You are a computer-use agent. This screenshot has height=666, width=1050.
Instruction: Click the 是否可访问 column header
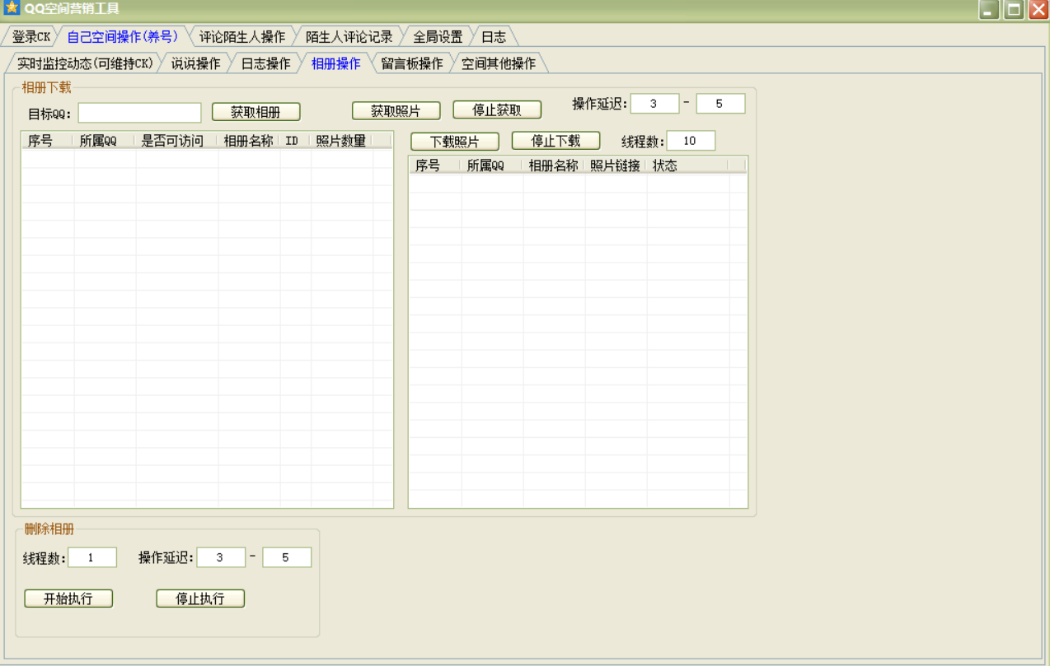tap(176, 141)
